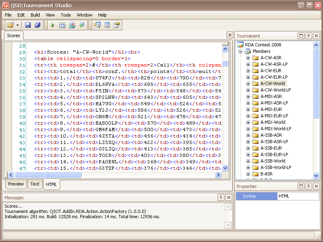Click the Syntax property value field
Viewport: 323px width, 242px height.
pyautogui.click(x=298, y=196)
